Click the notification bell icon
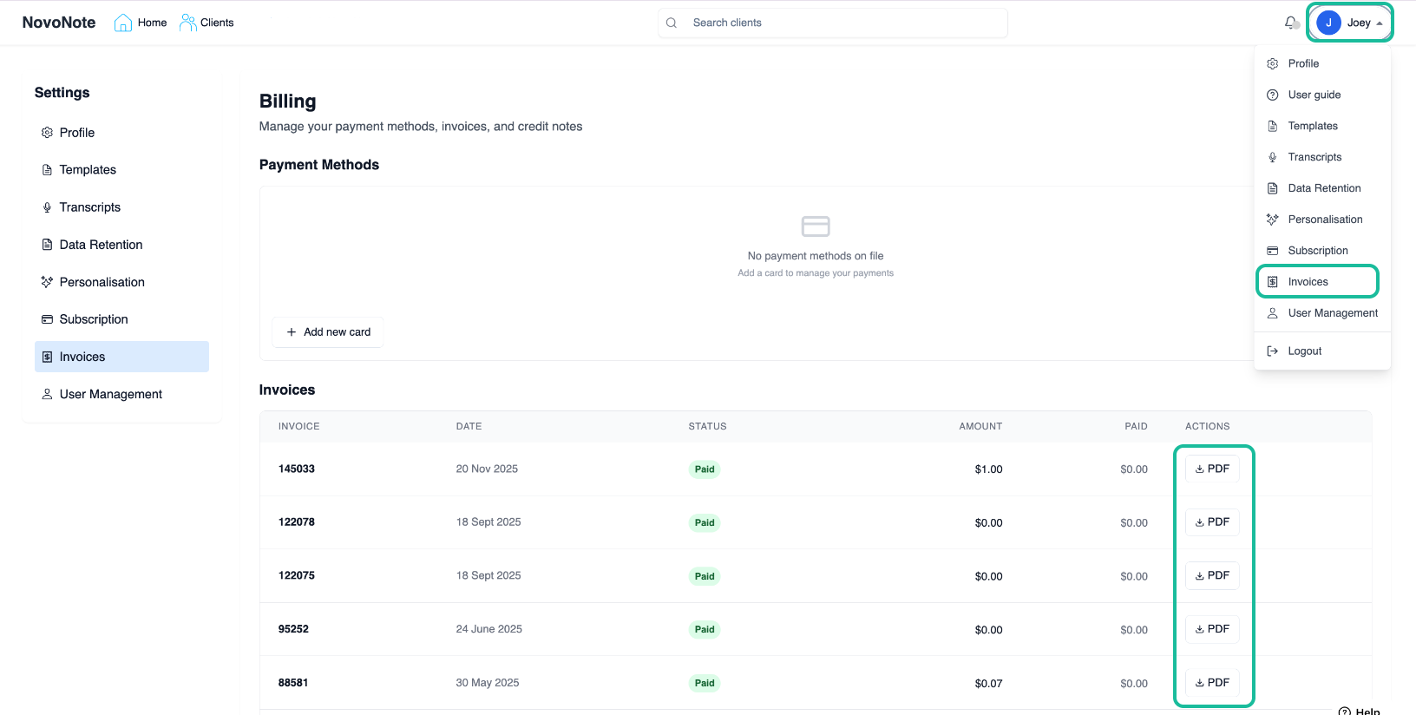1416x715 pixels. (1291, 23)
